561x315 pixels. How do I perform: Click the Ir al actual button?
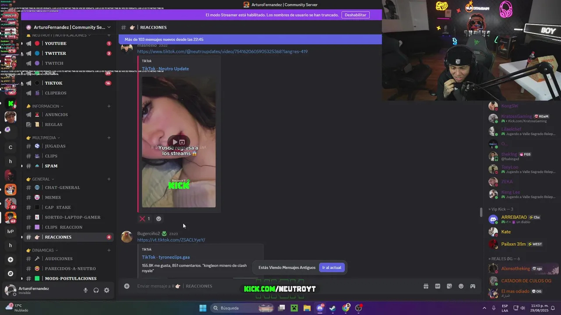pos(332,267)
